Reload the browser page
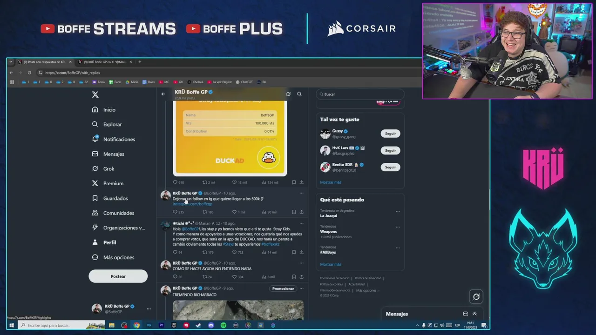 point(29,73)
